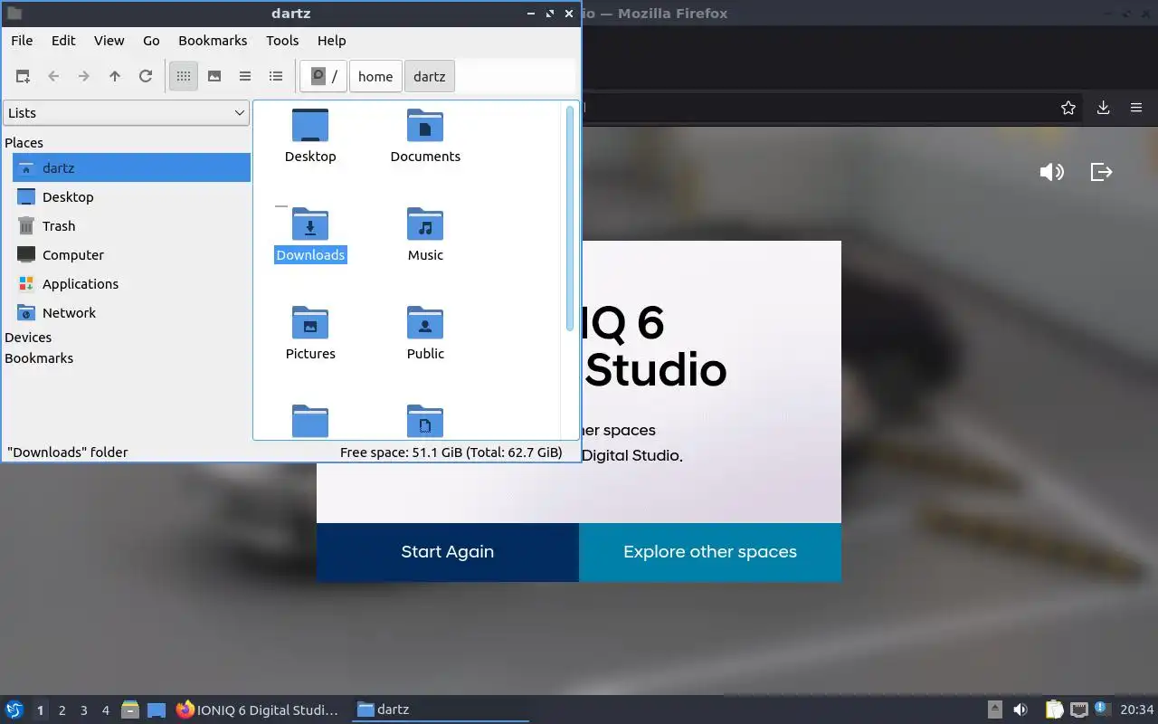
Task: Mute sound with speaker icon on webpage
Action: (1052, 172)
